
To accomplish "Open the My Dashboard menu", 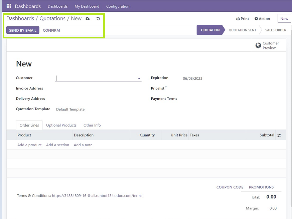I will 87,6.
